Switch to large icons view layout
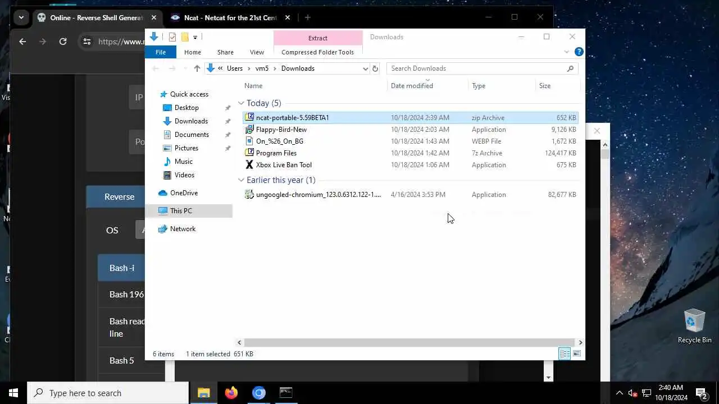The height and width of the screenshot is (404, 719). (576, 353)
